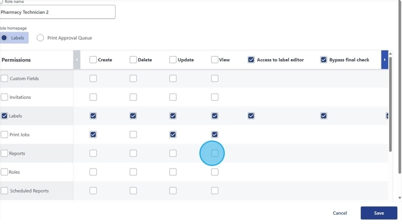Image resolution: width=402 pixels, height=224 pixels.
Task: Click the permissions table vertical scrollbar
Action: [x=390, y=104]
